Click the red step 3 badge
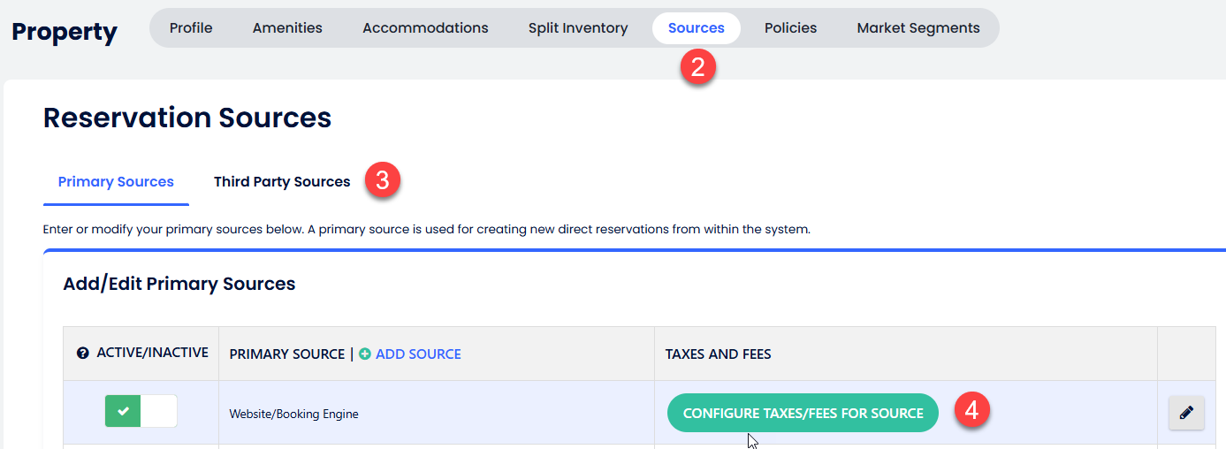The image size is (1226, 449). (383, 180)
